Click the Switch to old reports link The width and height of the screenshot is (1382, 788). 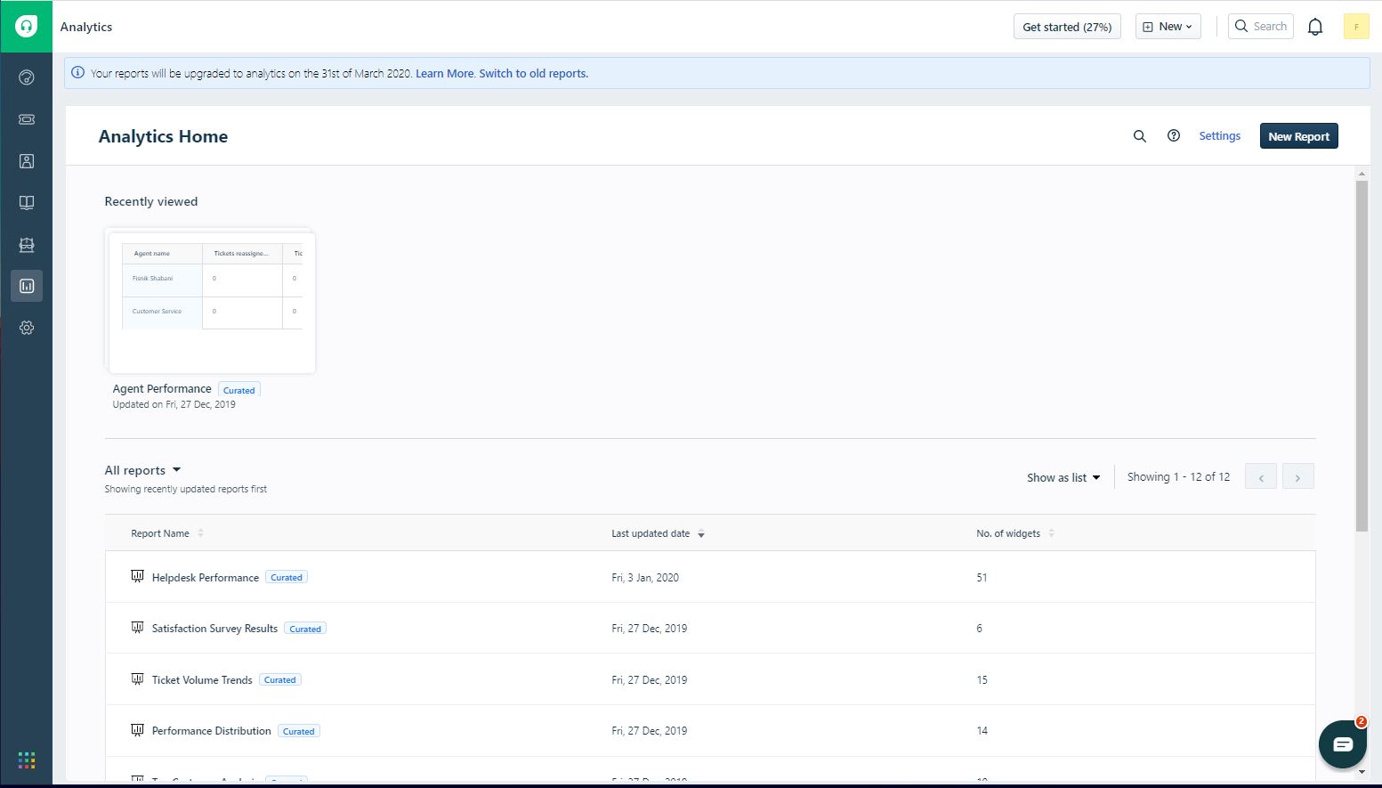533,74
